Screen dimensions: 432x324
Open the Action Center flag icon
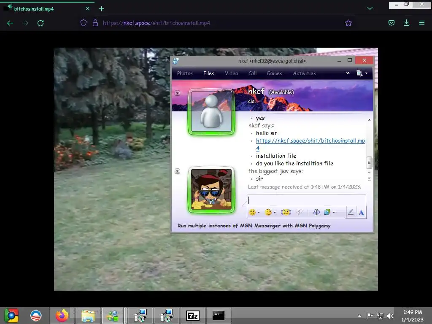(x=370, y=316)
